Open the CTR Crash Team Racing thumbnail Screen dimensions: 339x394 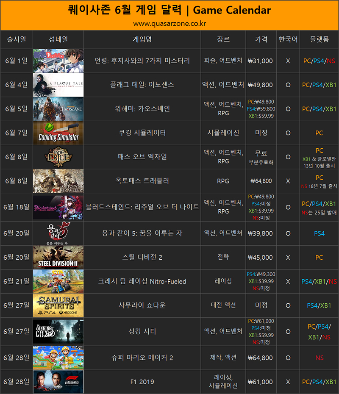pyautogui.click(x=58, y=281)
